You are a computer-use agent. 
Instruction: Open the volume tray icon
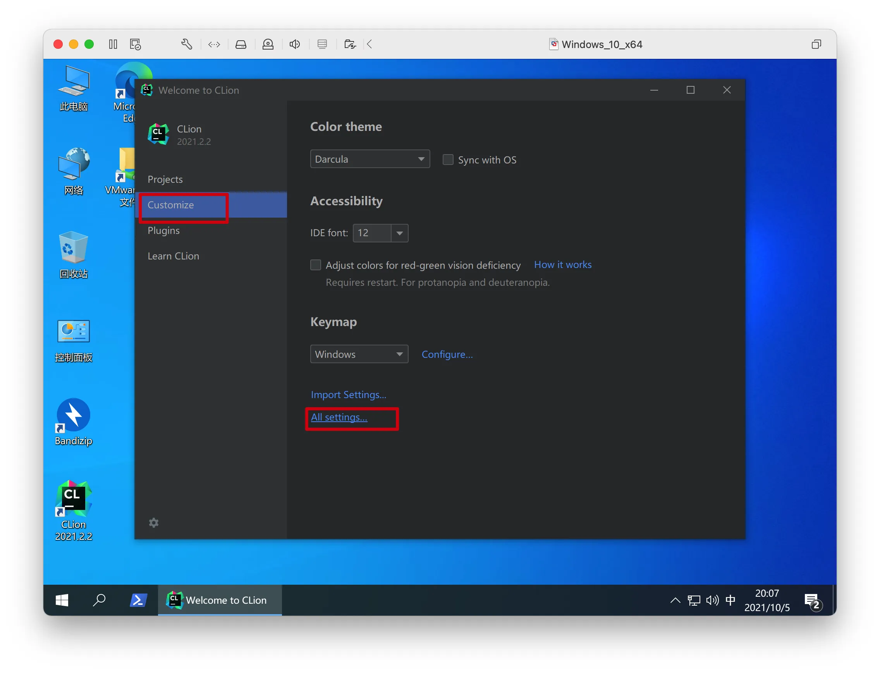tap(713, 600)
